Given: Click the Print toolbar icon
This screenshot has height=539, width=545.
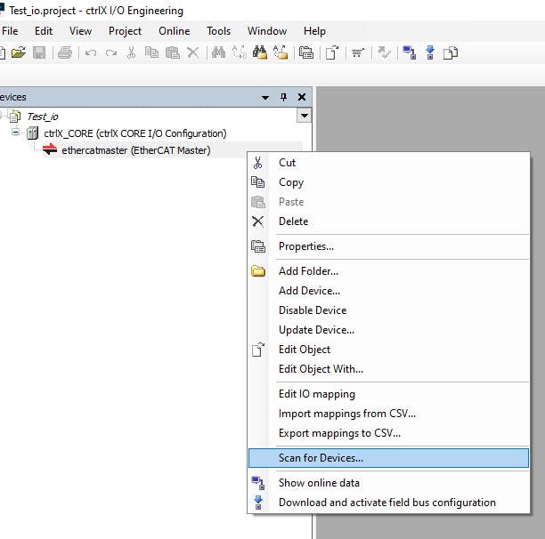Looking at the screenshot, I should [x=65, y=52].
